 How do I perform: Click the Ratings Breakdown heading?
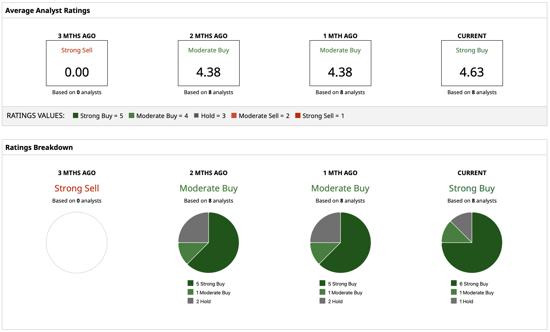point(39,147)
